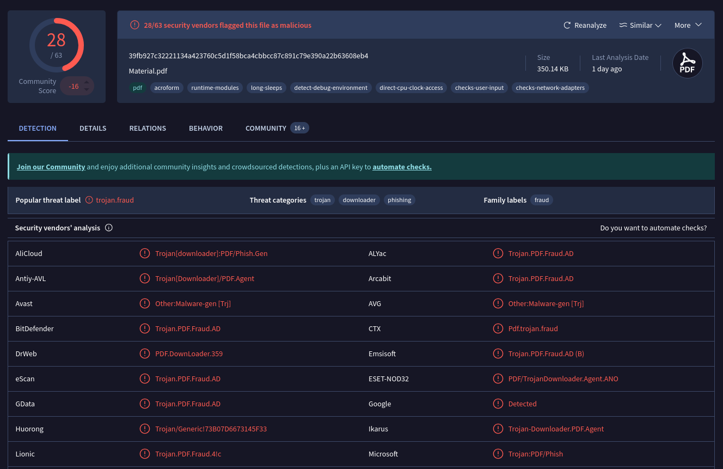Click alert icon in CTX row
Viewport: 723px width, 469px height.
[498, 328]
